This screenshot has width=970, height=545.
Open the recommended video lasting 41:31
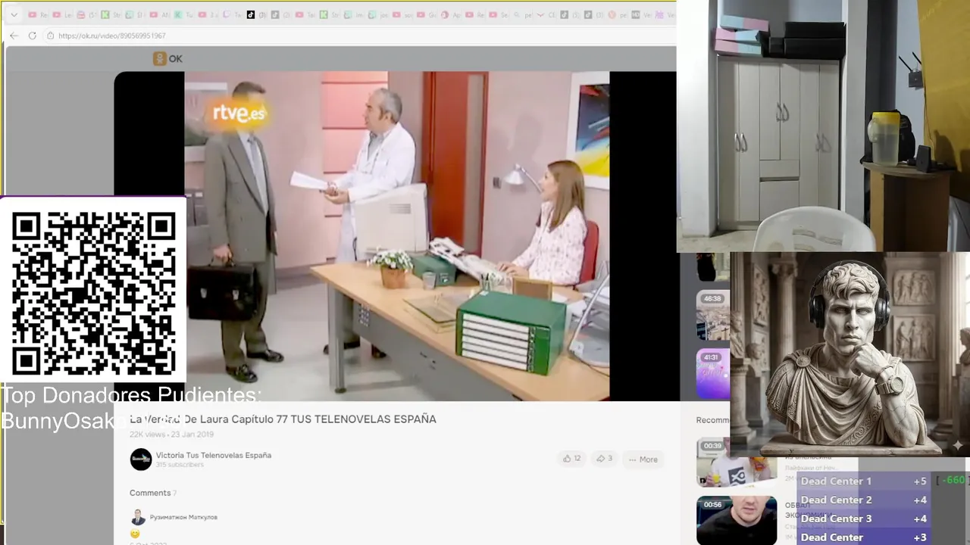[713, 373]
